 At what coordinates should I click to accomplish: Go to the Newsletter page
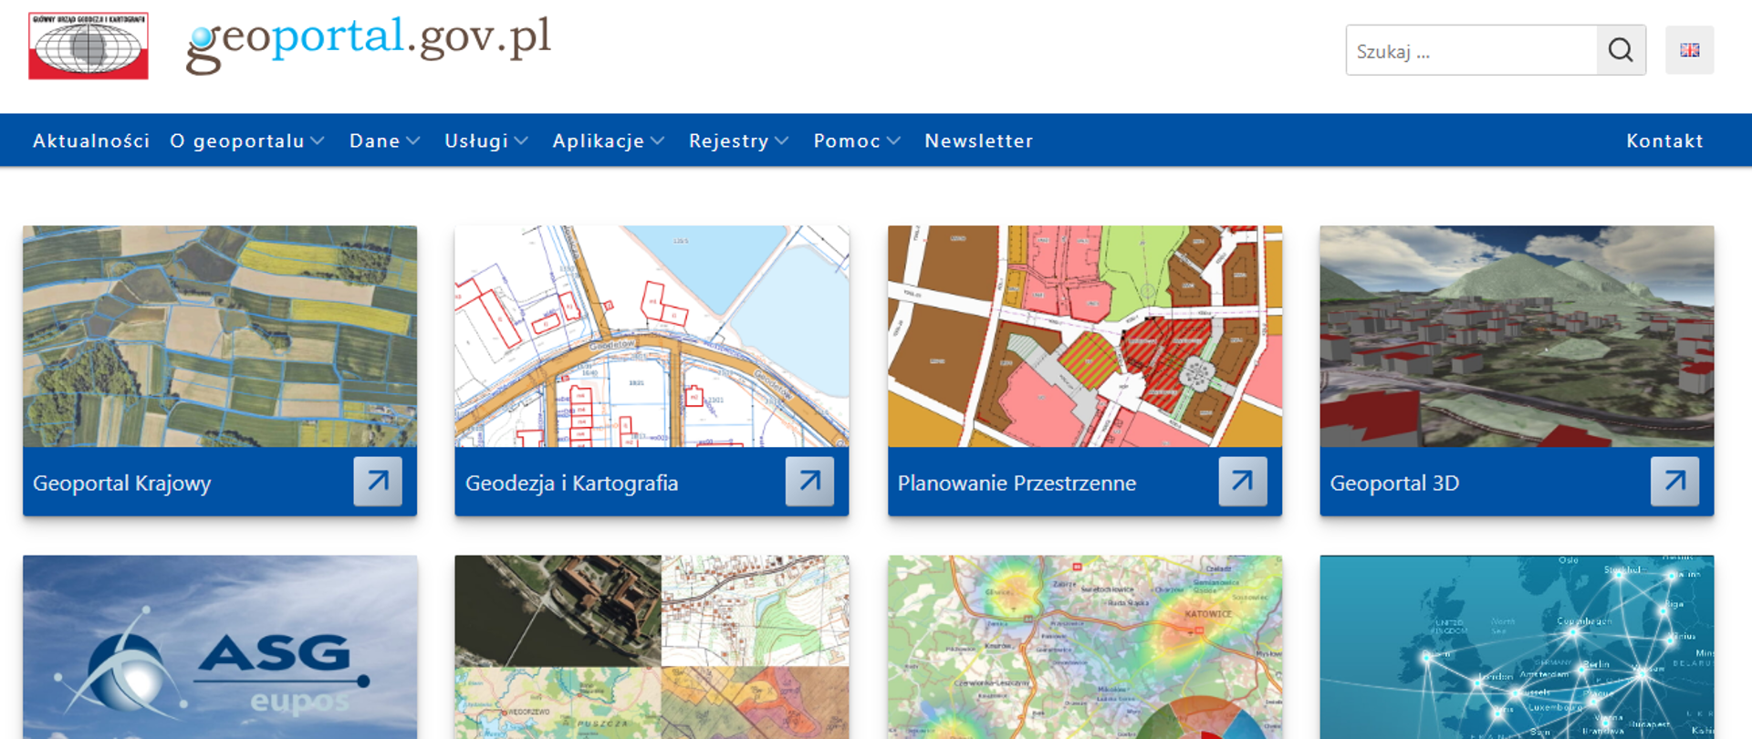pos(979,141)
